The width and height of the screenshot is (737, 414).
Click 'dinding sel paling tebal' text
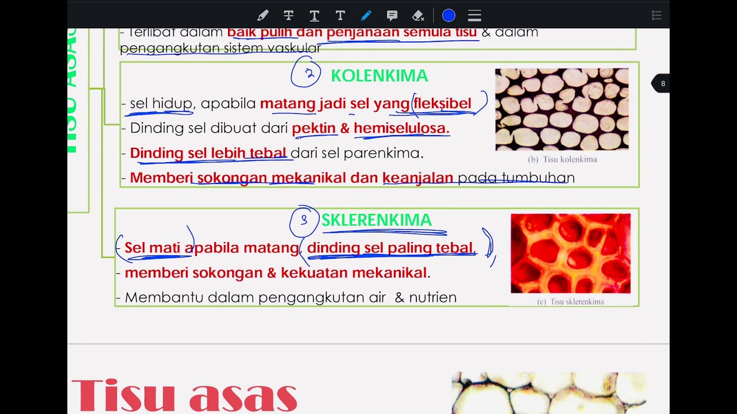pyautogui.click(x=390, y=248)
